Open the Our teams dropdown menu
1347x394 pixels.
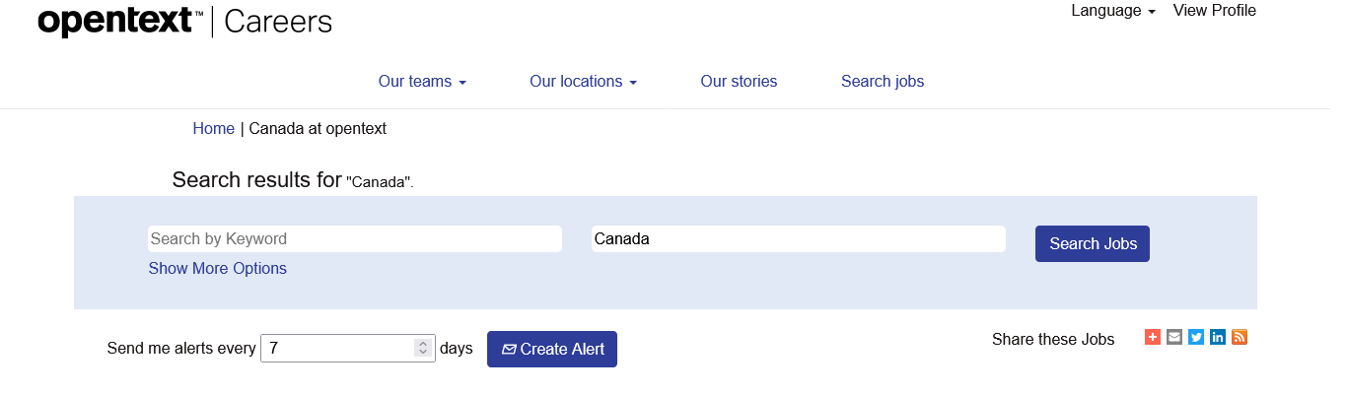pos(422,82)
